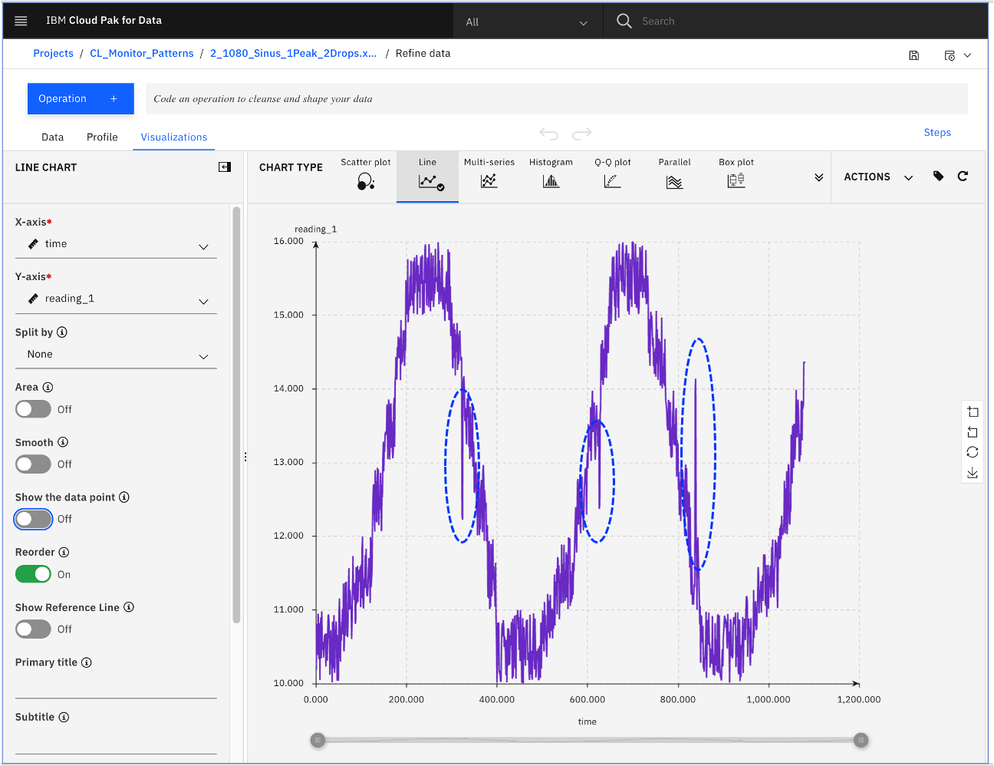Click the redo arrow
This screenshot has width=994, height=766.
click(x=582, y=134)
